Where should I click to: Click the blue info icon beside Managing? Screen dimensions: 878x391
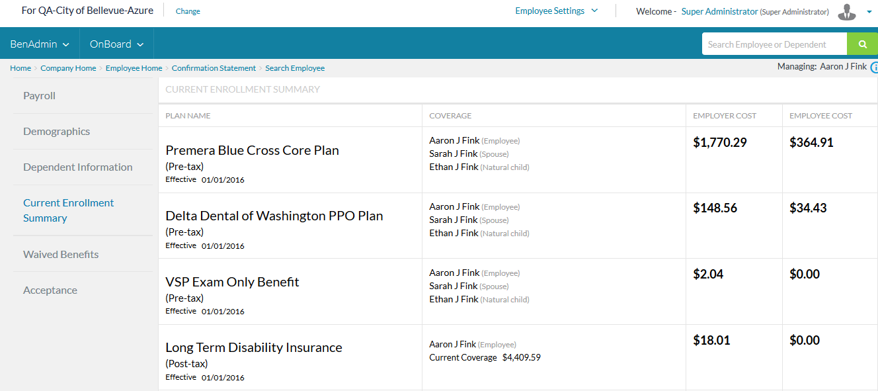tap(874, 67)
